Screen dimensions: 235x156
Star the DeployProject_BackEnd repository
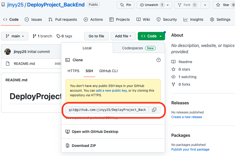pos(224,5)
